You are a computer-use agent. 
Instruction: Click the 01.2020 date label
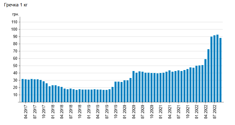coord(125,112)
